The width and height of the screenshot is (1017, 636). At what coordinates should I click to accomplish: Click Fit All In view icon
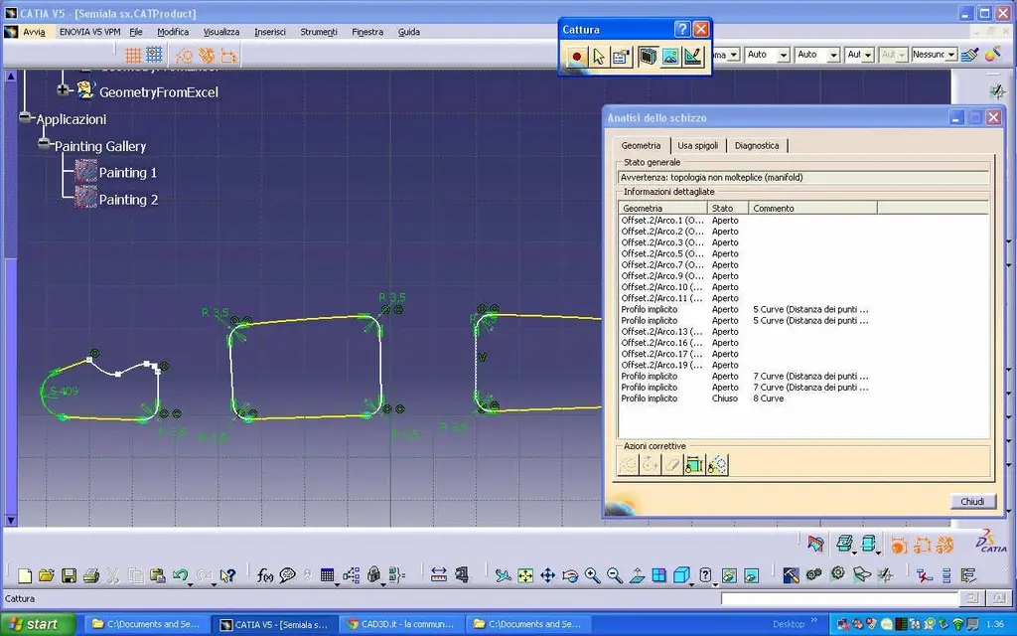(x=525, y=575)
